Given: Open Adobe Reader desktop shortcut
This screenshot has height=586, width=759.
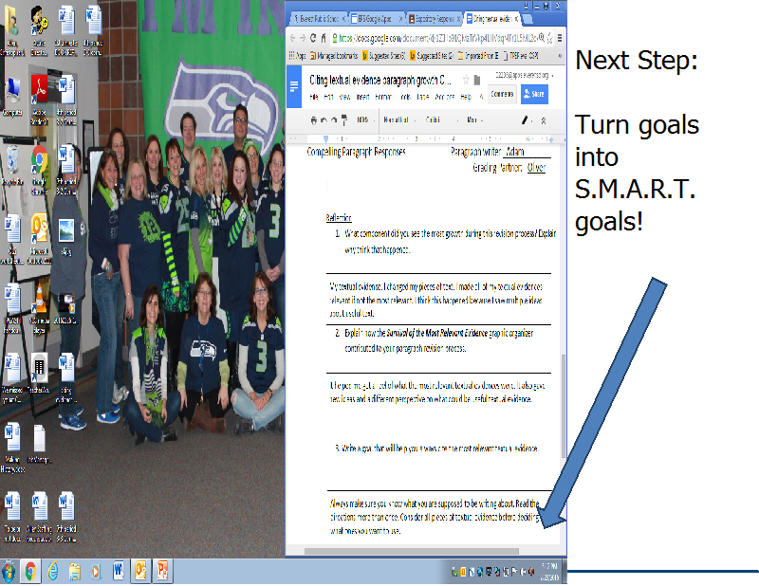Looking at the screenshot, I should (x=39, y=101).
